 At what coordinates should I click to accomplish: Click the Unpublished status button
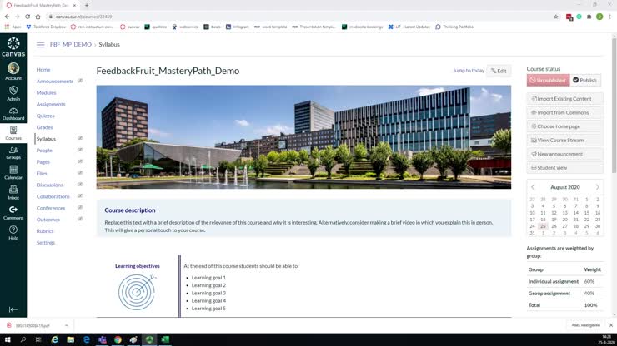coord(548,80)
